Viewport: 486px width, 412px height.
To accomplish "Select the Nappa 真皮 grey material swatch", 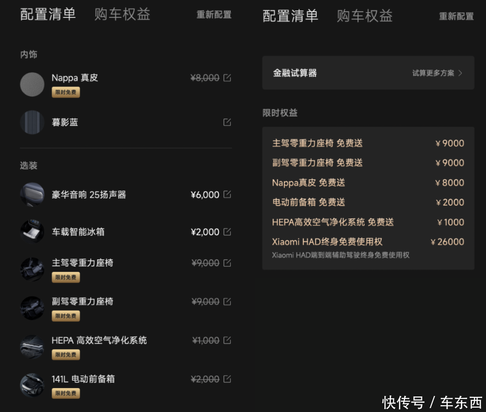I will point(32,84).
